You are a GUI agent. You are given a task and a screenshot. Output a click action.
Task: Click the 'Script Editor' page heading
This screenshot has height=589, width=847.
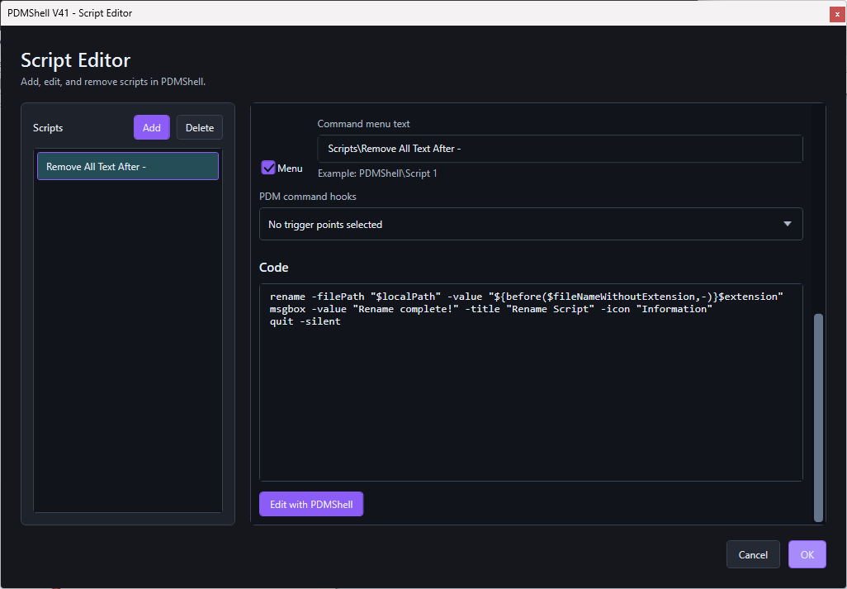tap(76, 60)
